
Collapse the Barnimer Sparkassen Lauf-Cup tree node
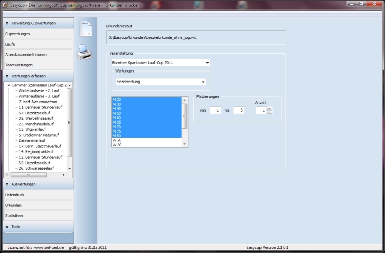click(7, 85)
